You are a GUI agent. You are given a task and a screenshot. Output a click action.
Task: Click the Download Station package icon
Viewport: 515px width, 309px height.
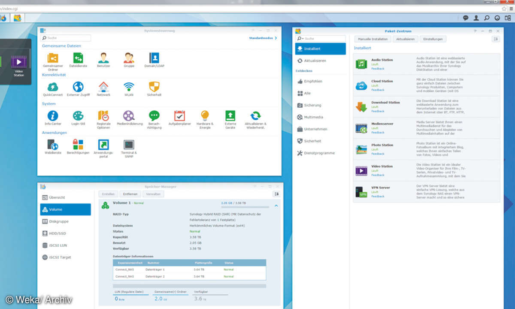pos(361,106)
